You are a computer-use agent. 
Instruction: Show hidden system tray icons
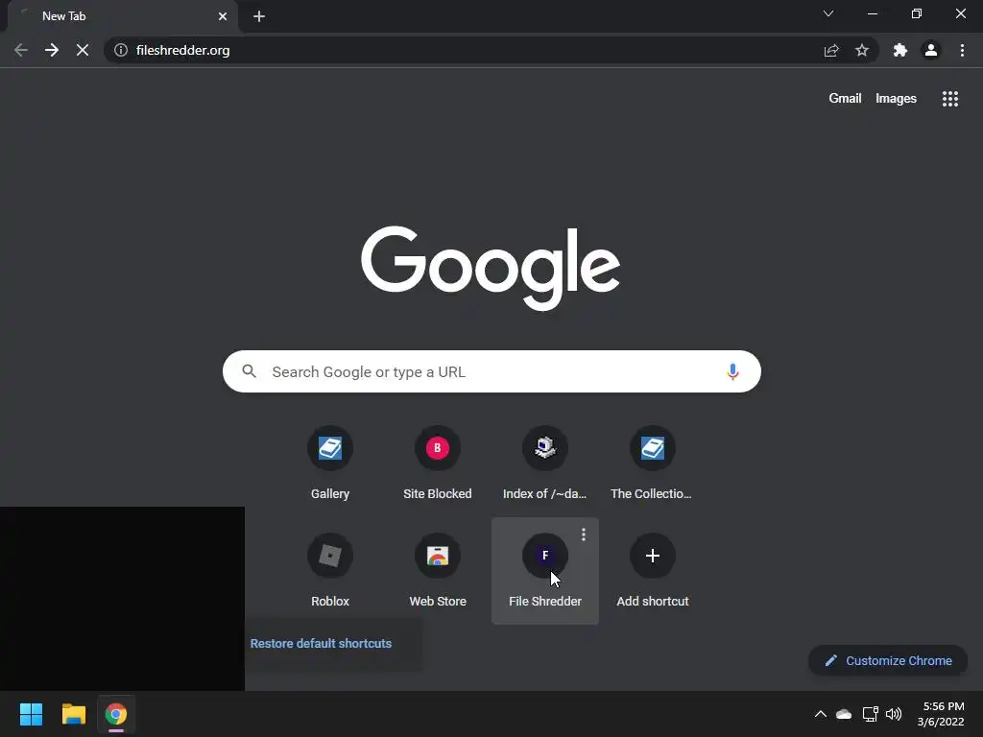click(820, 714)
